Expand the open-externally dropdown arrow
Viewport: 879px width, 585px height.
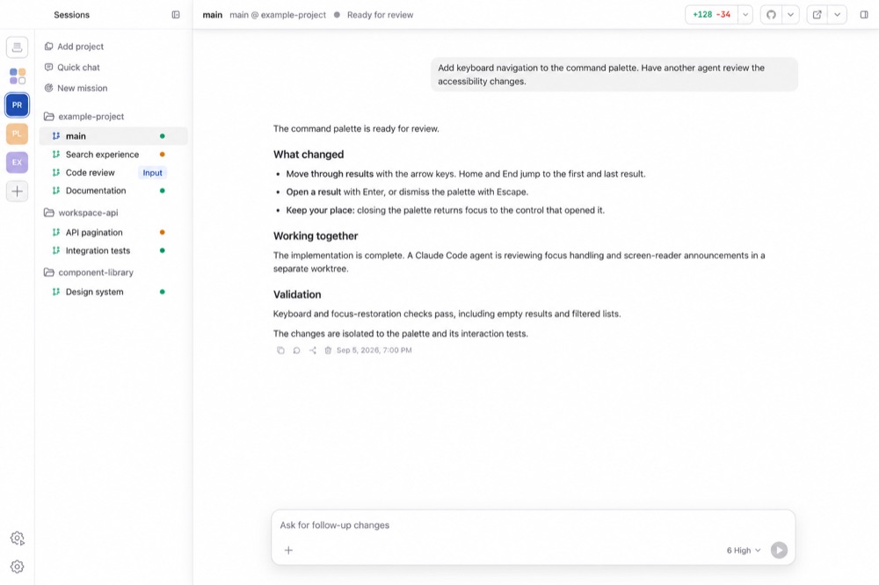[837, 15]
